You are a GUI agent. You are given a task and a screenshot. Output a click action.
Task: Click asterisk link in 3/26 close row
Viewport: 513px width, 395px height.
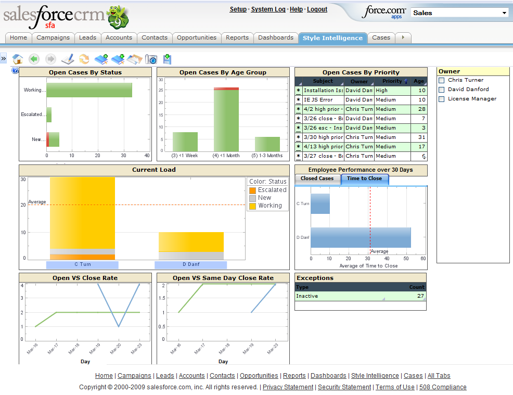click(298, 119)
